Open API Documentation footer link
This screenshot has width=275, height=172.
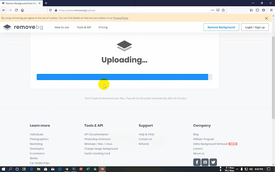click(x=96, y=134)
